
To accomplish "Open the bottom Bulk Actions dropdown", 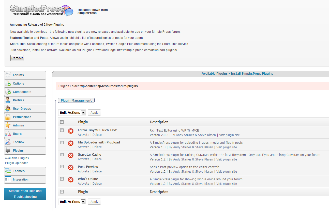I will [72, 202].
